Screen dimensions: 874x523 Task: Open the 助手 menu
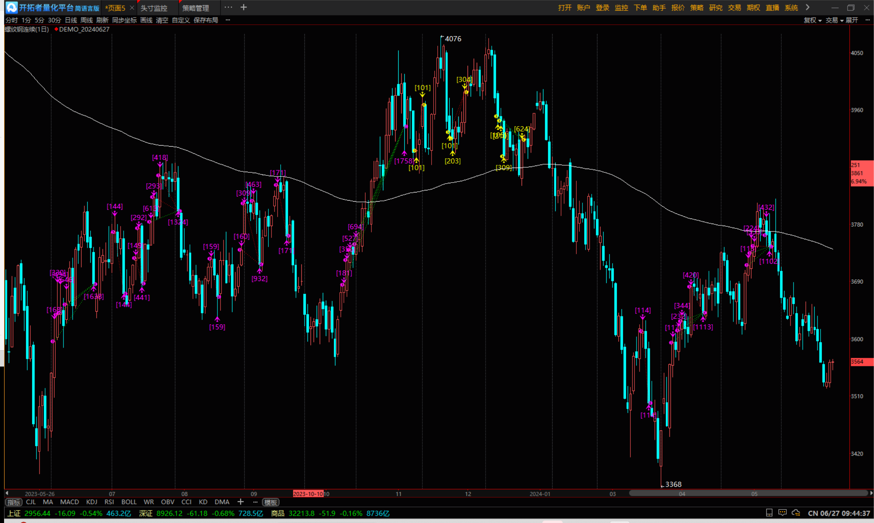click(x=659, y=7)
